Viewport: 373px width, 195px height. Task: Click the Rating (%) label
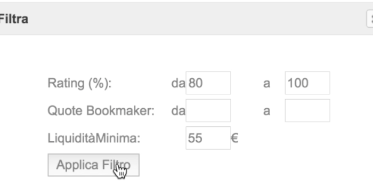(80, 84)
